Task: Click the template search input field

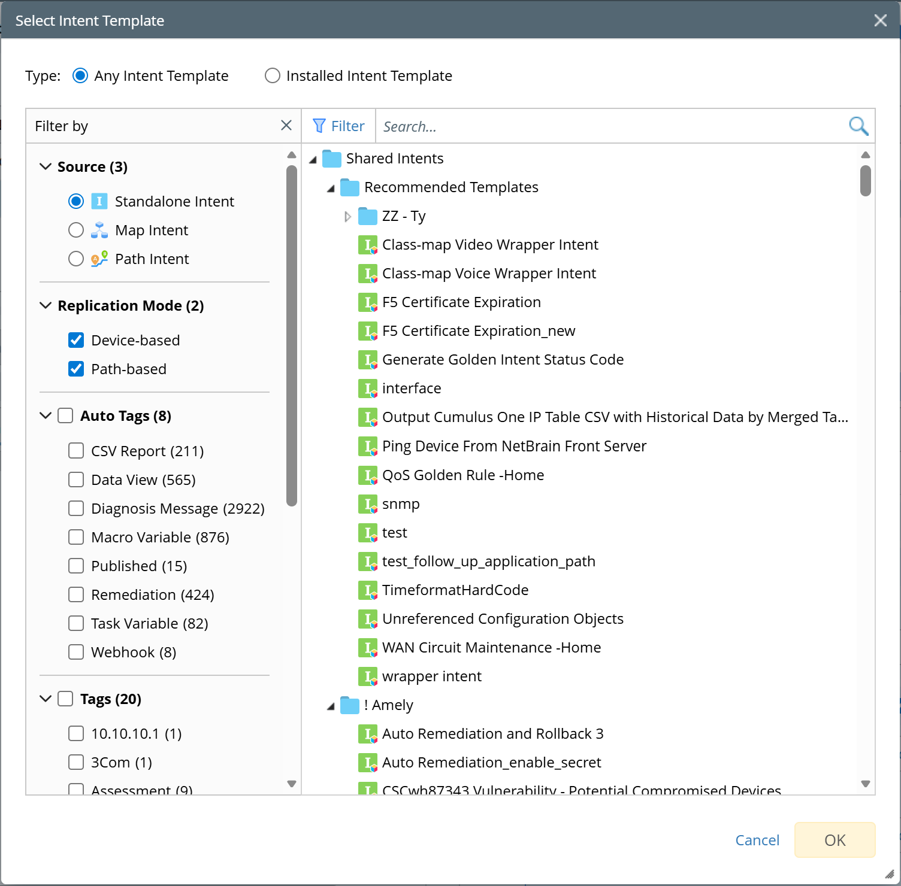Action: 611,126
